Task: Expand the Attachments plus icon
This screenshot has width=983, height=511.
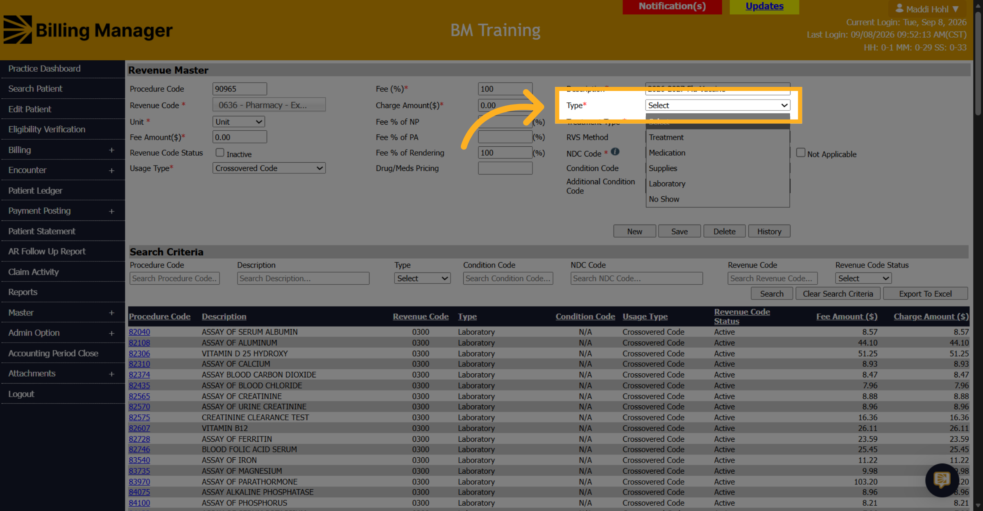Action: point(111,374)
